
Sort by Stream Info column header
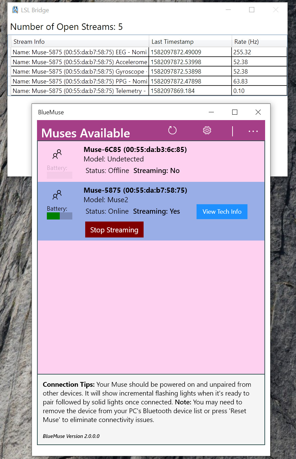coord(80,42)
